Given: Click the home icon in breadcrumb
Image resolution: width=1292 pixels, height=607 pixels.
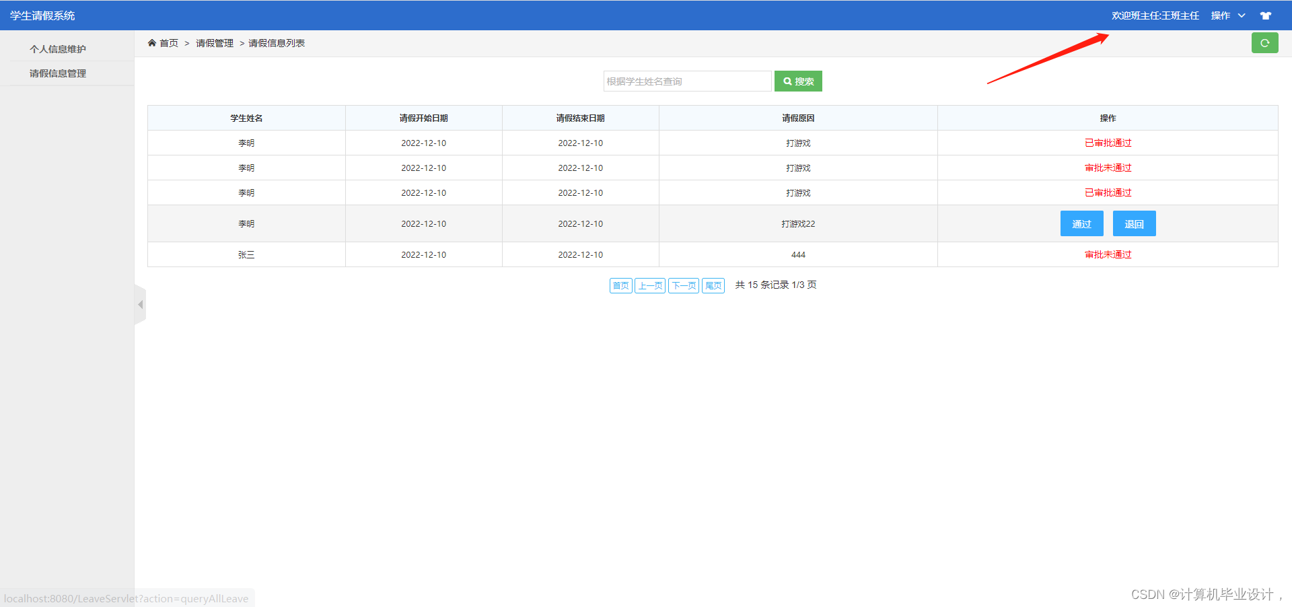Looking at the screenshot, I should (x=152, y=42).
